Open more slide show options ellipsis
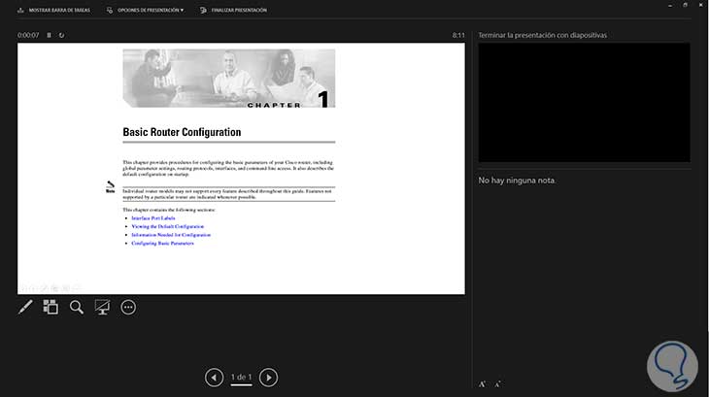The width and height of the screenshot is (709, 397). (x=128, y=307)
